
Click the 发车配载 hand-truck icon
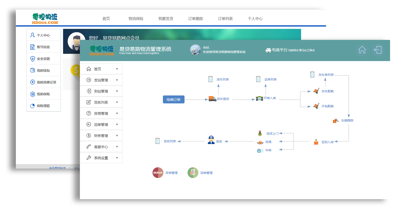(316, 91)
